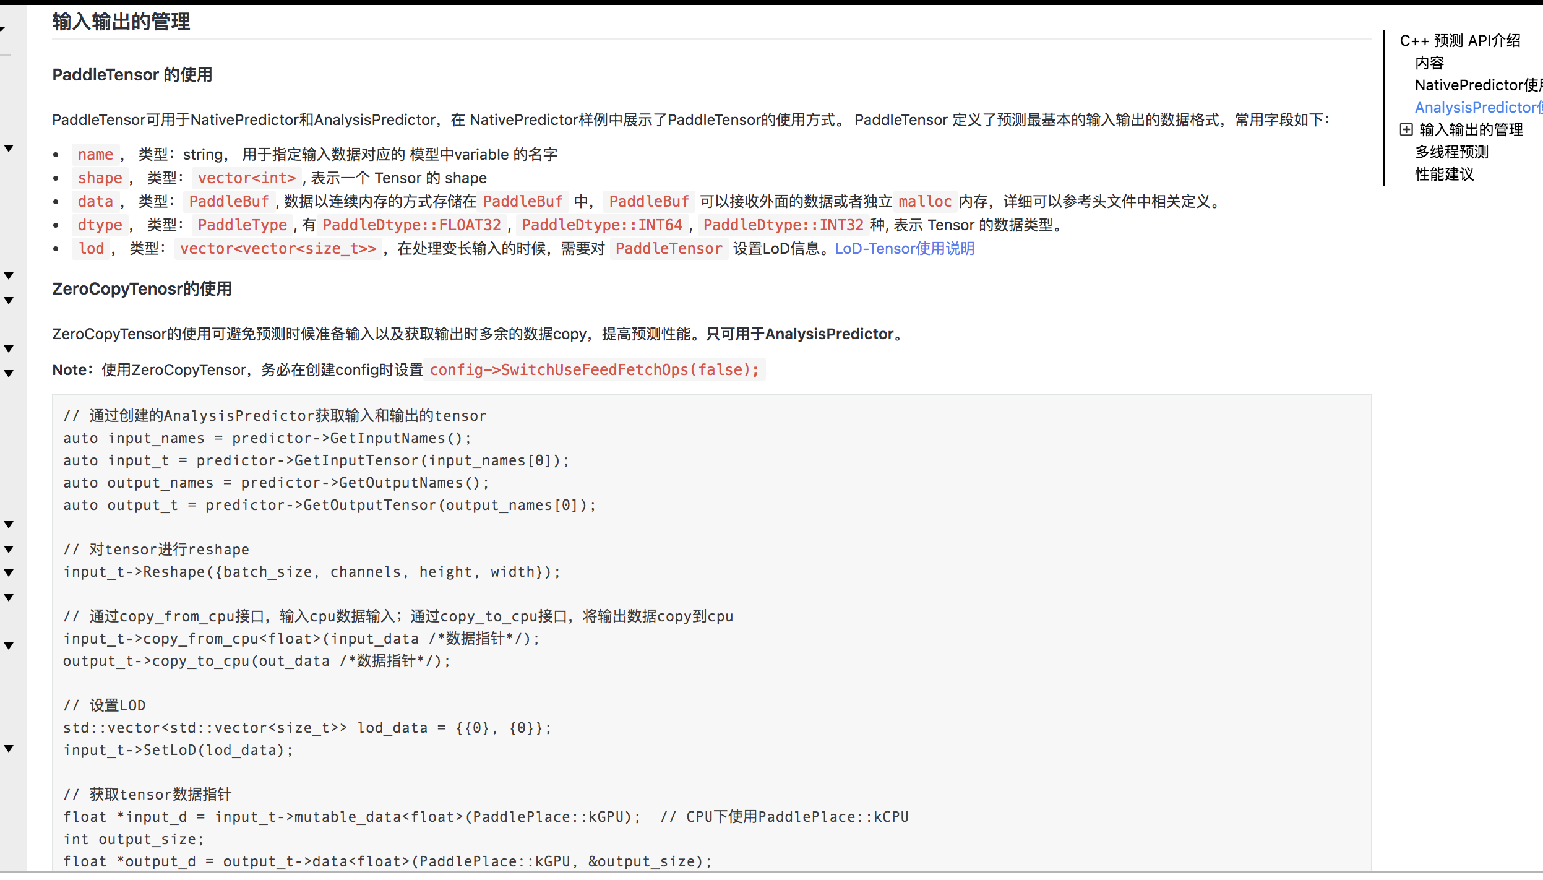Open the LoD-Tensor使用说明 link
The width and height of the screenshot is (1543, 880).
point(904,249)
